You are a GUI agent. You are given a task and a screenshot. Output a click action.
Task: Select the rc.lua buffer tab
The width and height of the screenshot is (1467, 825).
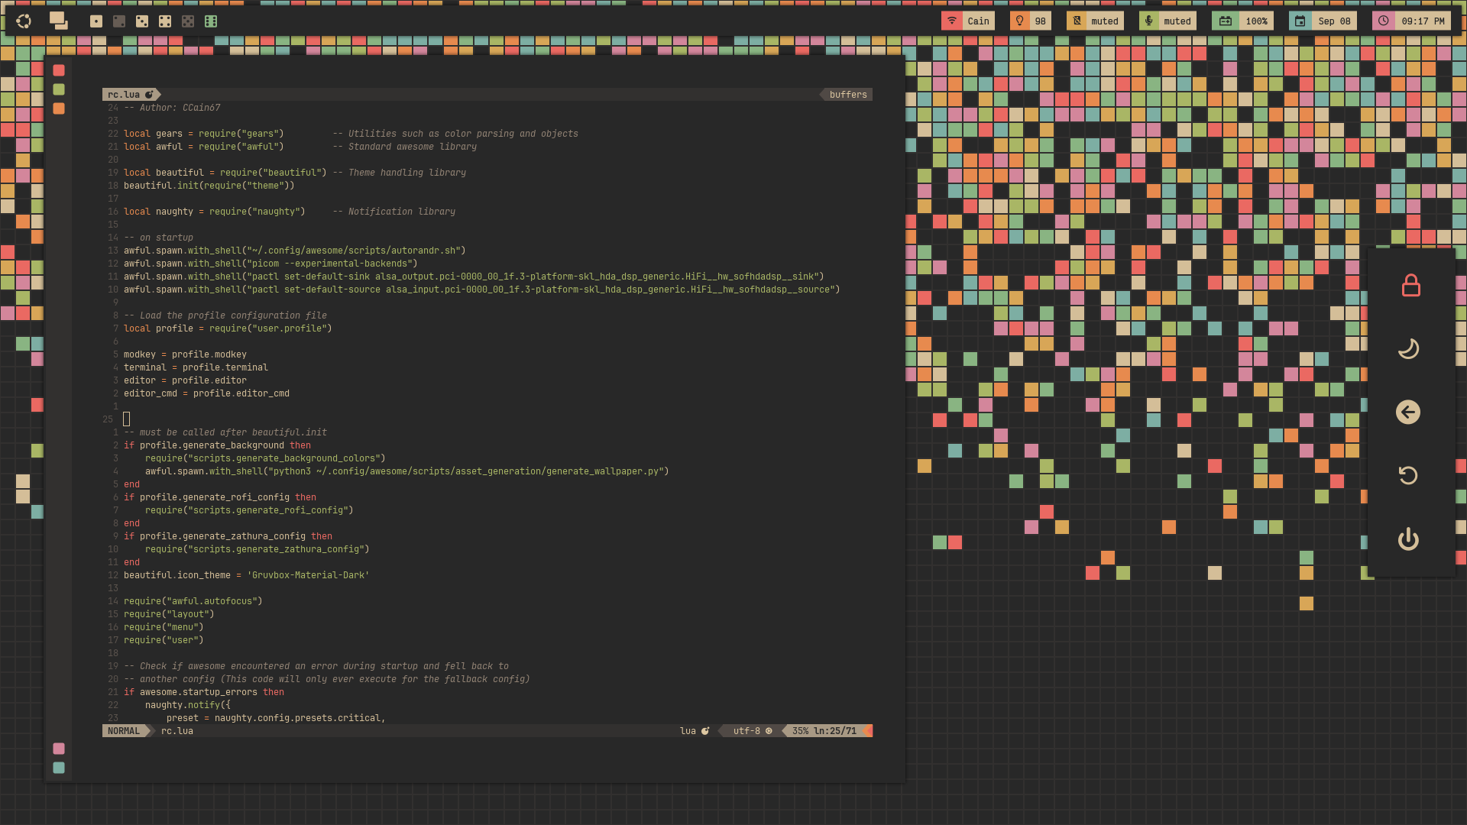coord(125,95)
